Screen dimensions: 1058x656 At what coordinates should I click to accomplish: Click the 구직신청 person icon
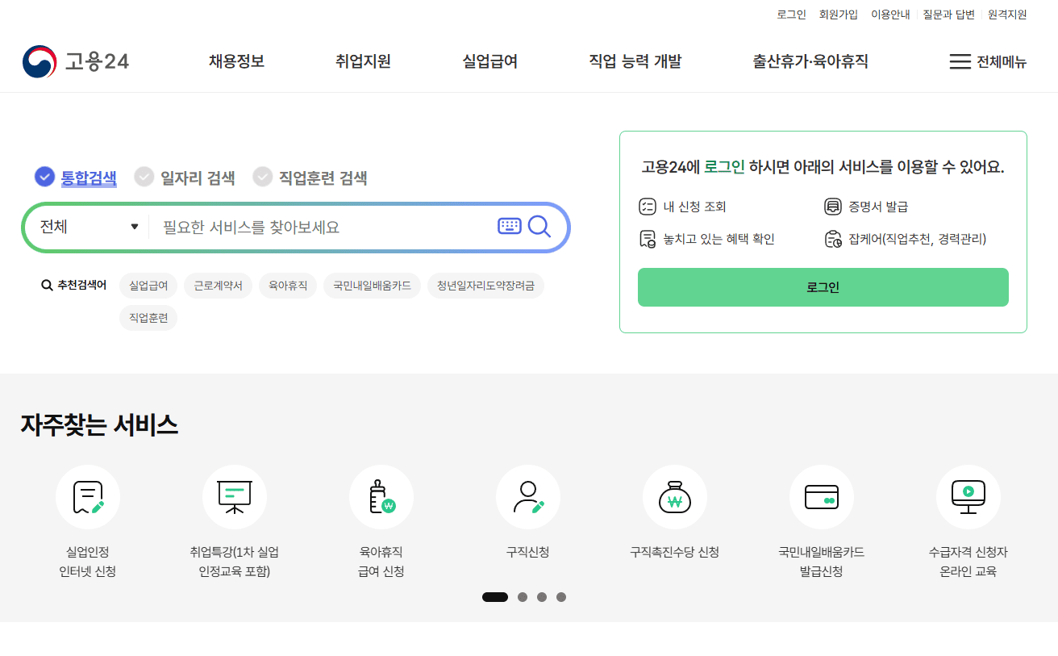click(x=527, y=497)
